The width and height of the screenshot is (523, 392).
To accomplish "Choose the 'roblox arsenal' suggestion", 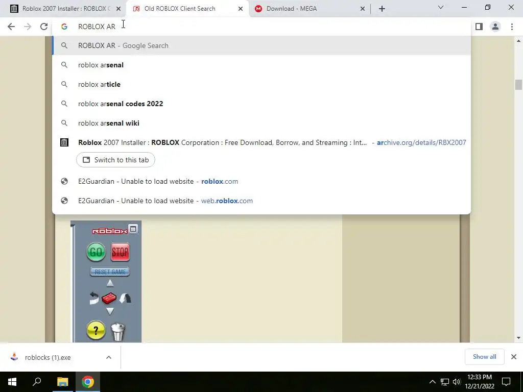I will pyautogui.click(x=261, y=65).
